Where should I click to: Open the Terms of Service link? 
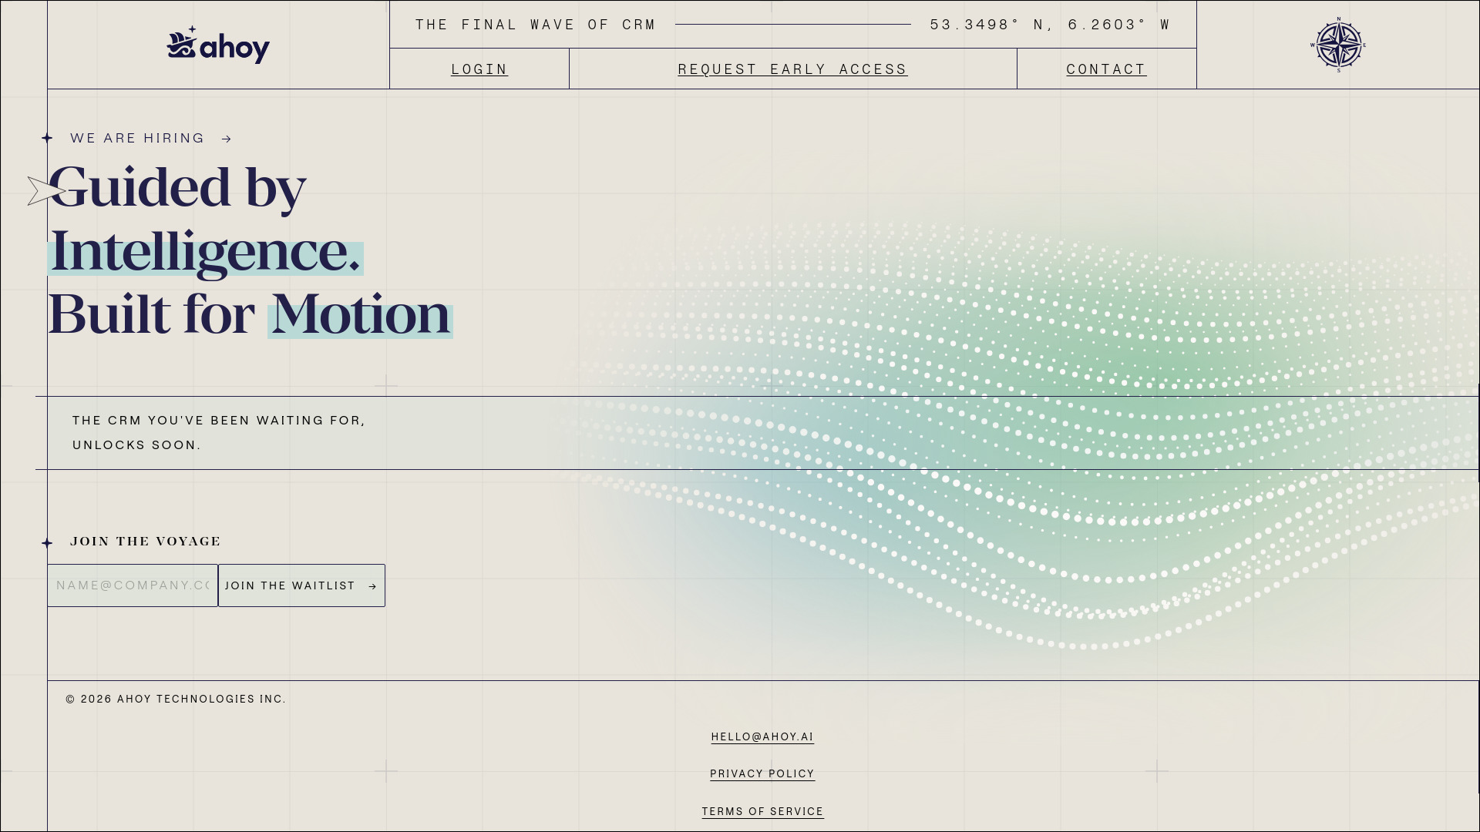pyautogui.click(x=762, y=812)
